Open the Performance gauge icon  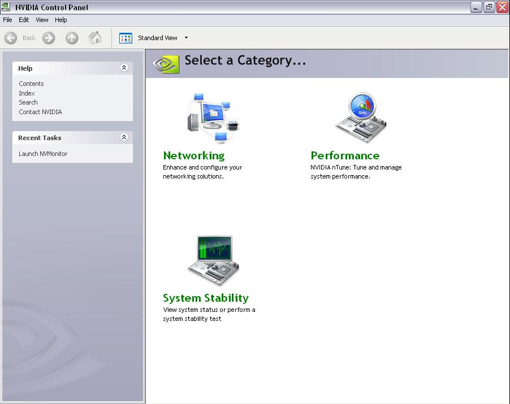click(361, 118)
